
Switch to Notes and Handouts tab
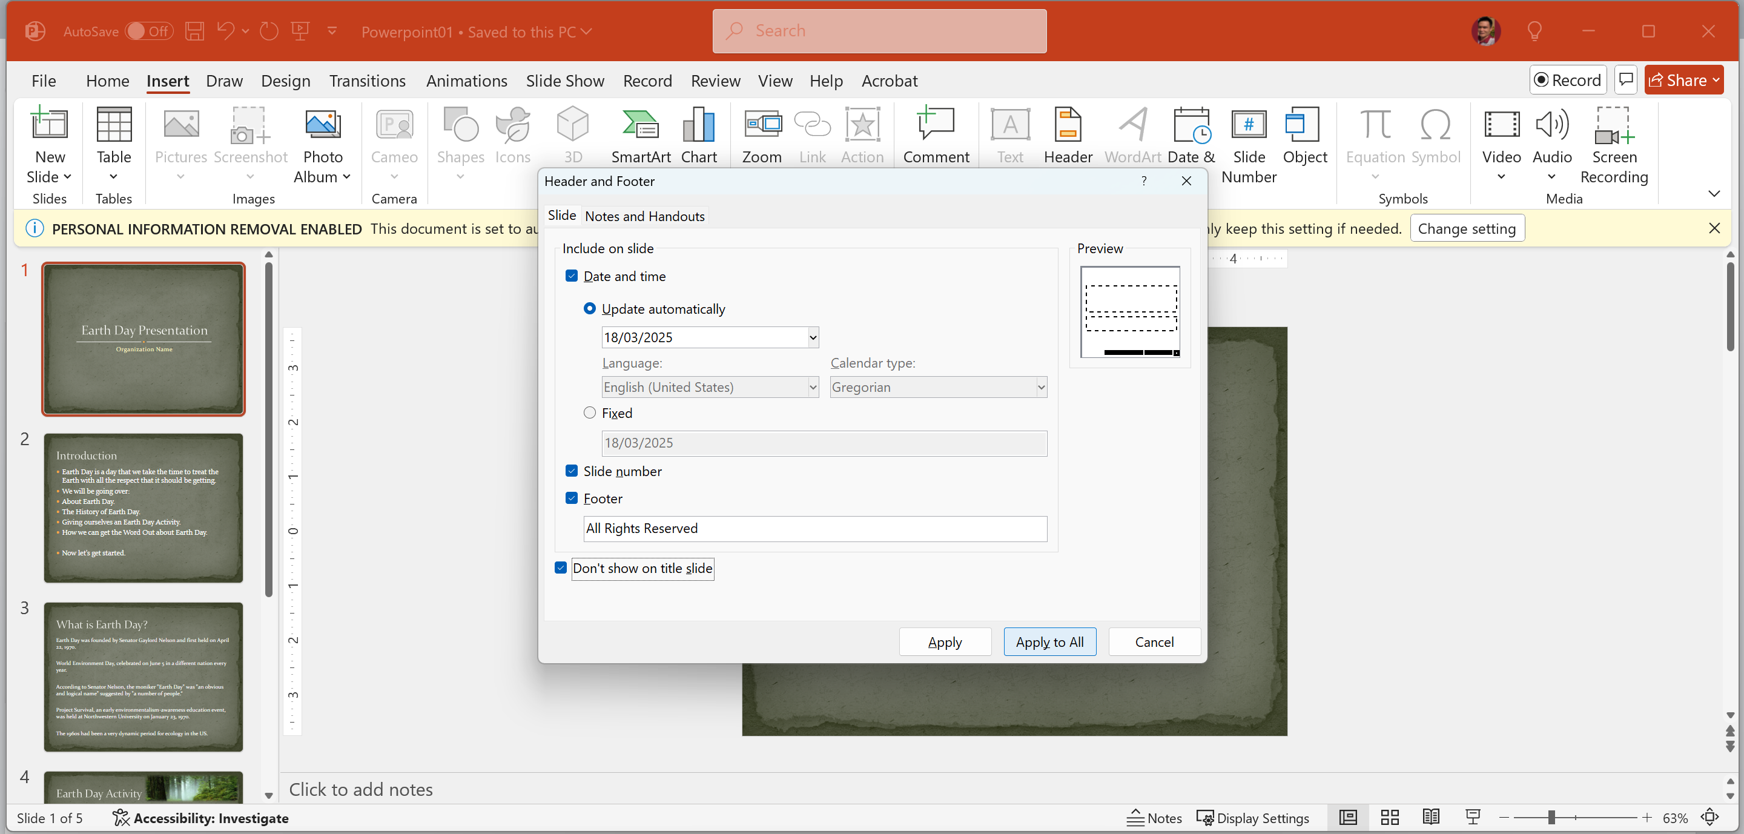(x=644, y=216)
